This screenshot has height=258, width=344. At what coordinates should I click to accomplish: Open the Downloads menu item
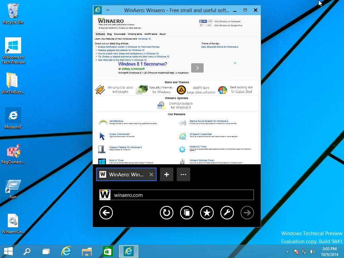[x=120, y=34]
